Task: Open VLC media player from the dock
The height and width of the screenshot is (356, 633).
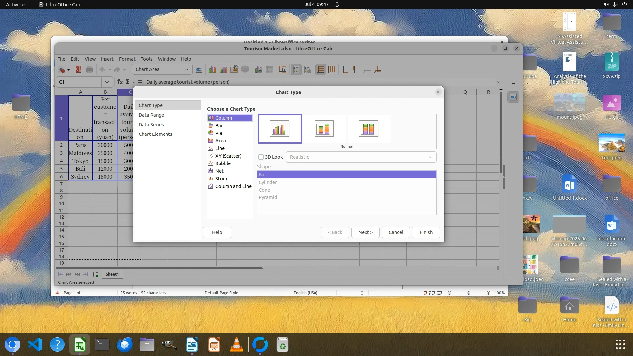Action: [x=236, y=345]
